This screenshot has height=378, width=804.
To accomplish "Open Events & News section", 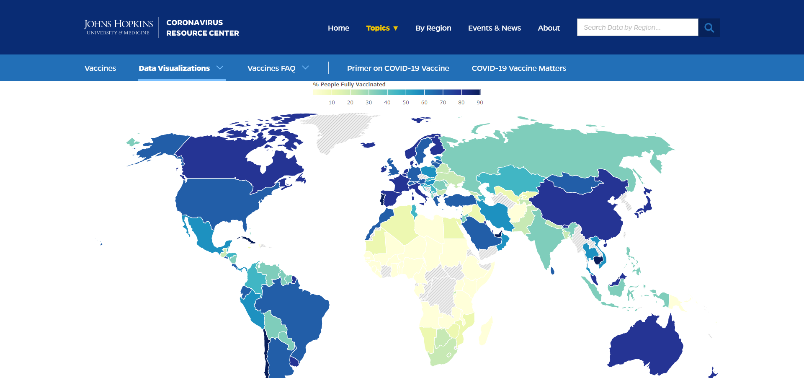I will click(494, 28).
